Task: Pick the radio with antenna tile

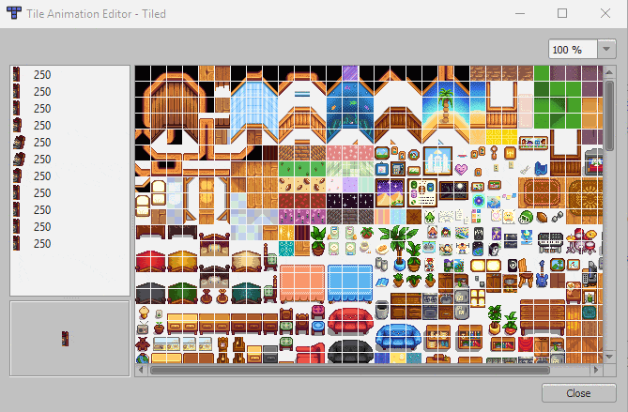Action: (x=143, y=328)
